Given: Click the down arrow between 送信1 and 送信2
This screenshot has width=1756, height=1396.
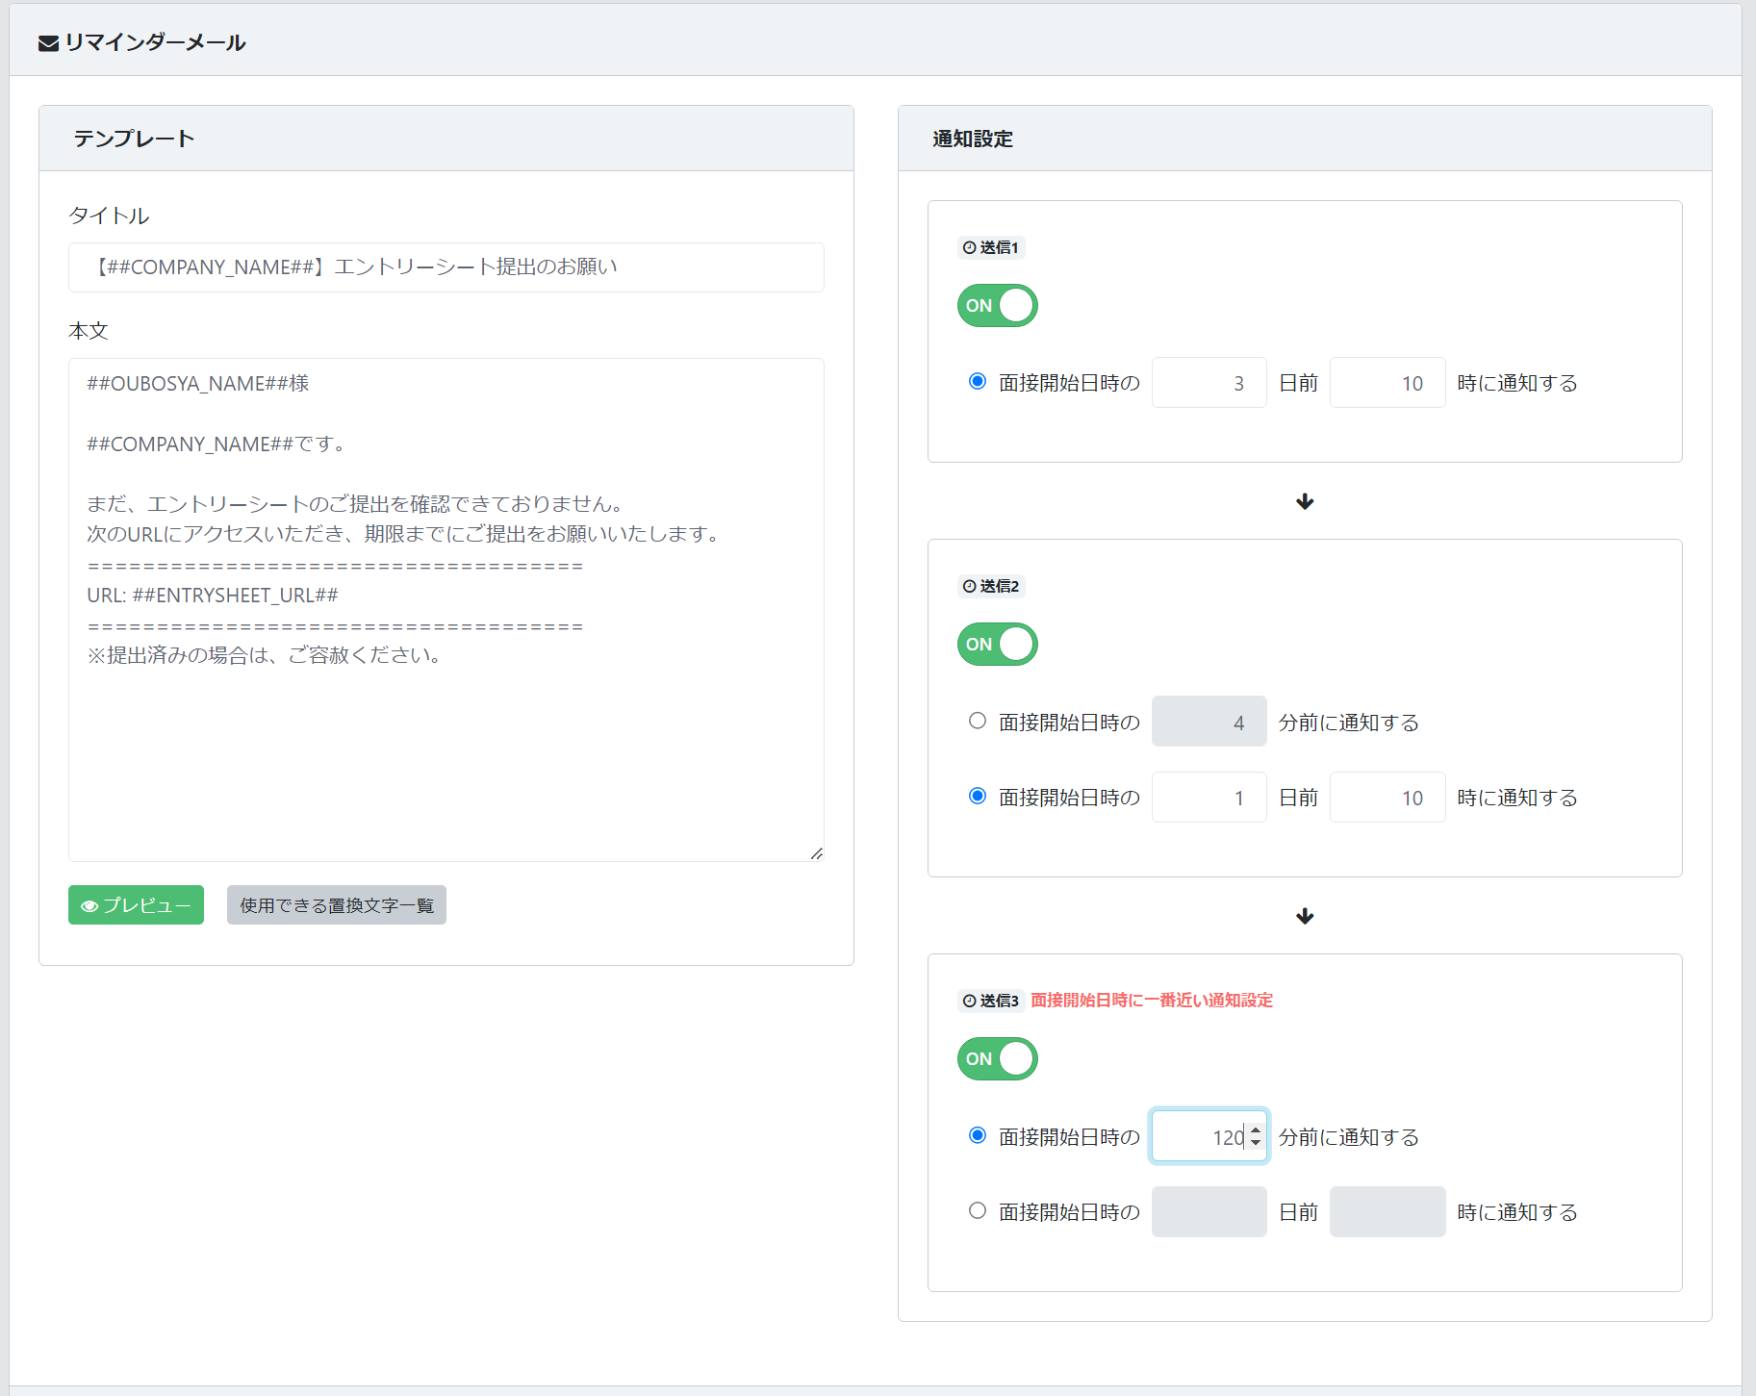Looking at the screenshot, I should click(x=1305, y=501).
